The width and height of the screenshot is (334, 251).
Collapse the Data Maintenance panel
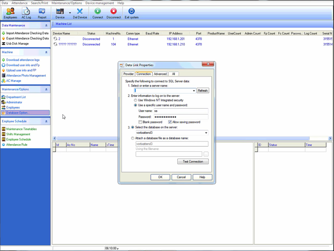(x=46, y=25)
